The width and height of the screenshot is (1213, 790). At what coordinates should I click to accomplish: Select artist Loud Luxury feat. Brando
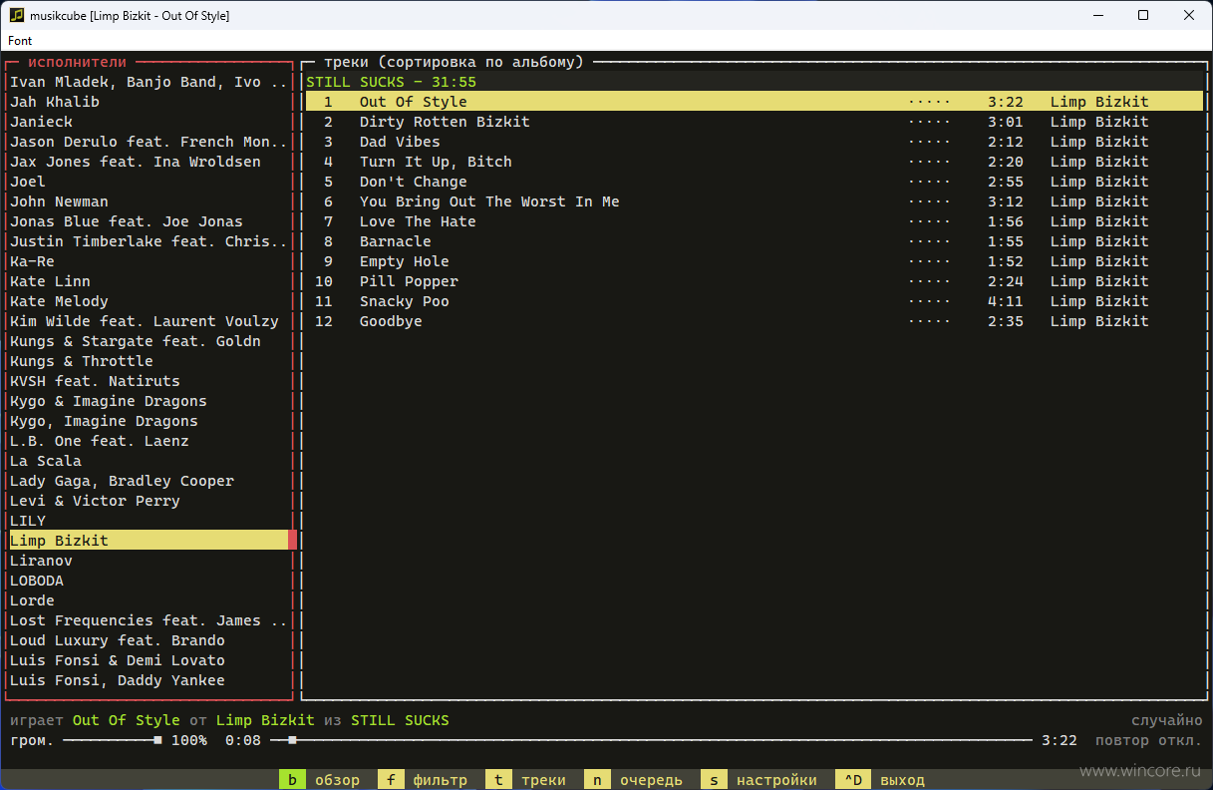(x=148, y=640)
